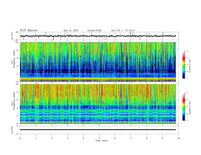
Task: Click the "-3" value on upper colorbar
Action: [x=187, y=51]
